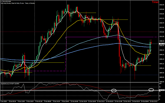This screenshot has height=103, width=165.
Task: Click the 1899.30 price axis label
Action: pyautogui.click(x=162, y=55)
